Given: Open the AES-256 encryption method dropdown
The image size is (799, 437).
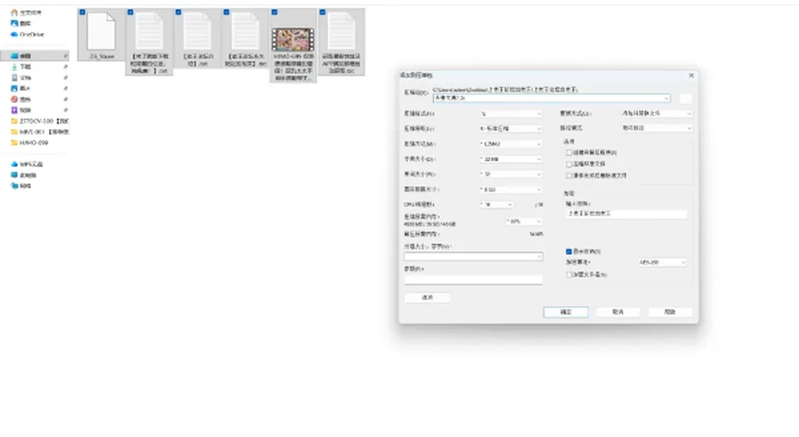Looking at the screenshot, I should tap(663, 262).
